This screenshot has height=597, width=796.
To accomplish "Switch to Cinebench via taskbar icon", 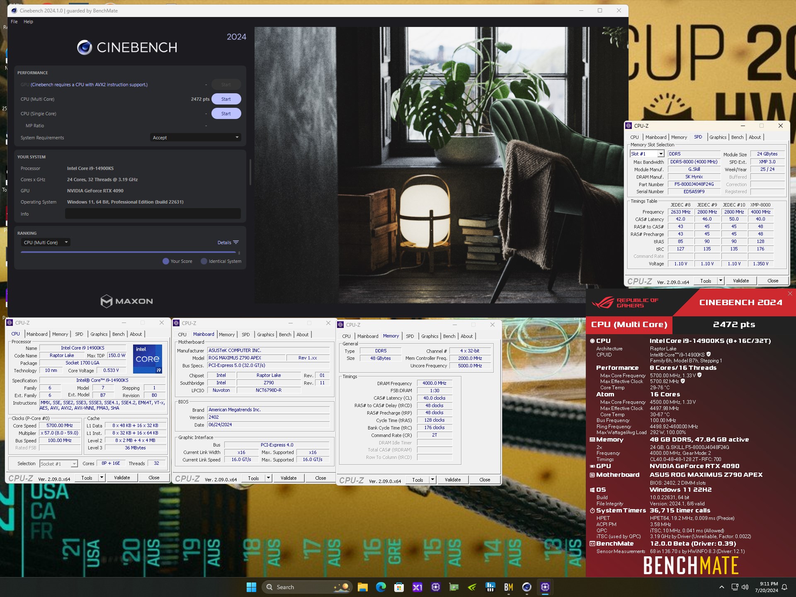I will click(527, 587).
